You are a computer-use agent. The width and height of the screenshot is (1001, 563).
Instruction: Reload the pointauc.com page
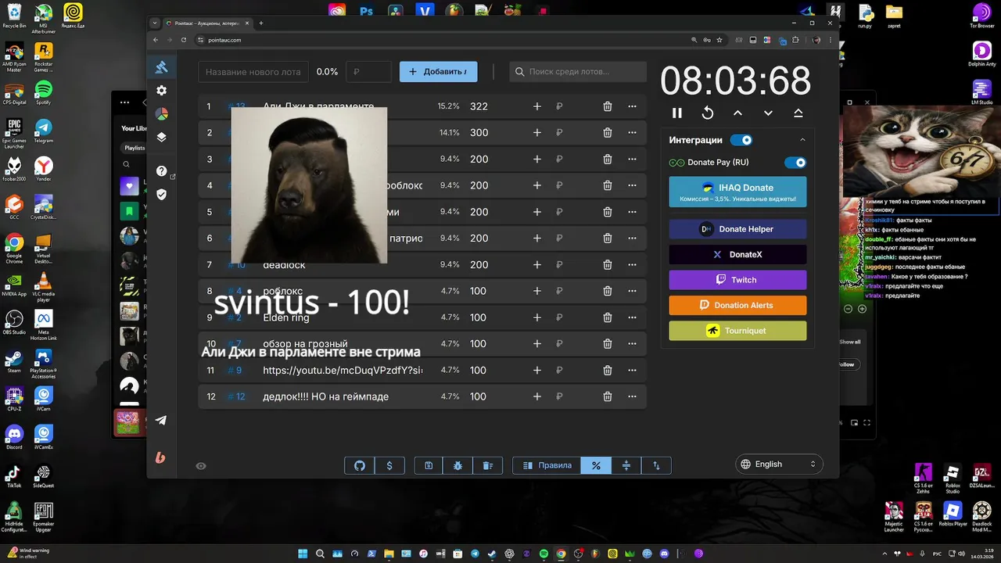click(x=185, y=40)
